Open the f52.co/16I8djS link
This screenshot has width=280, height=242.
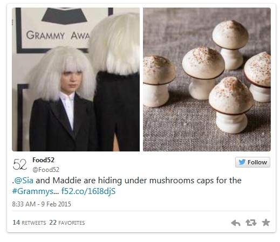click(x=88, y=191)
